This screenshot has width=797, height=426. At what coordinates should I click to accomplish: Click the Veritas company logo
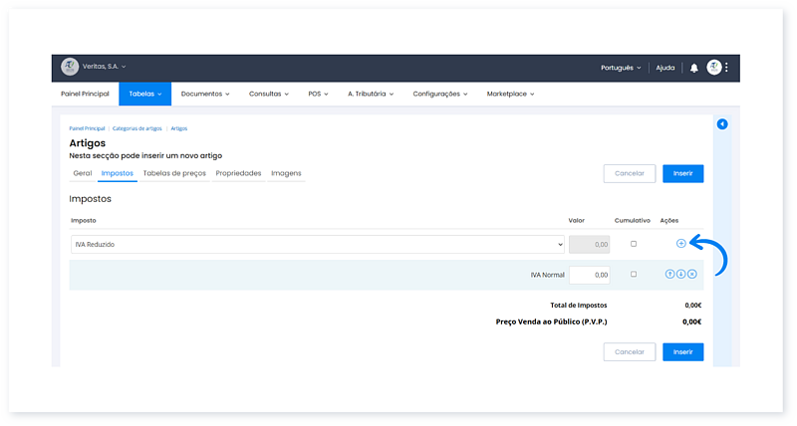coord(70,67)
